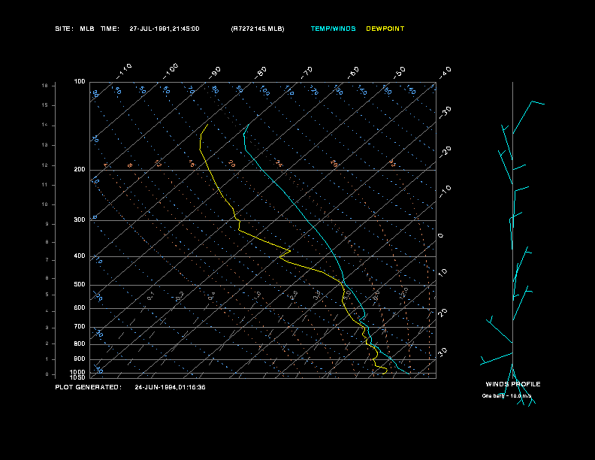Screen dimensions: 595x460
Task: Click the 700 pressure level label
Action: pos(80,326)
